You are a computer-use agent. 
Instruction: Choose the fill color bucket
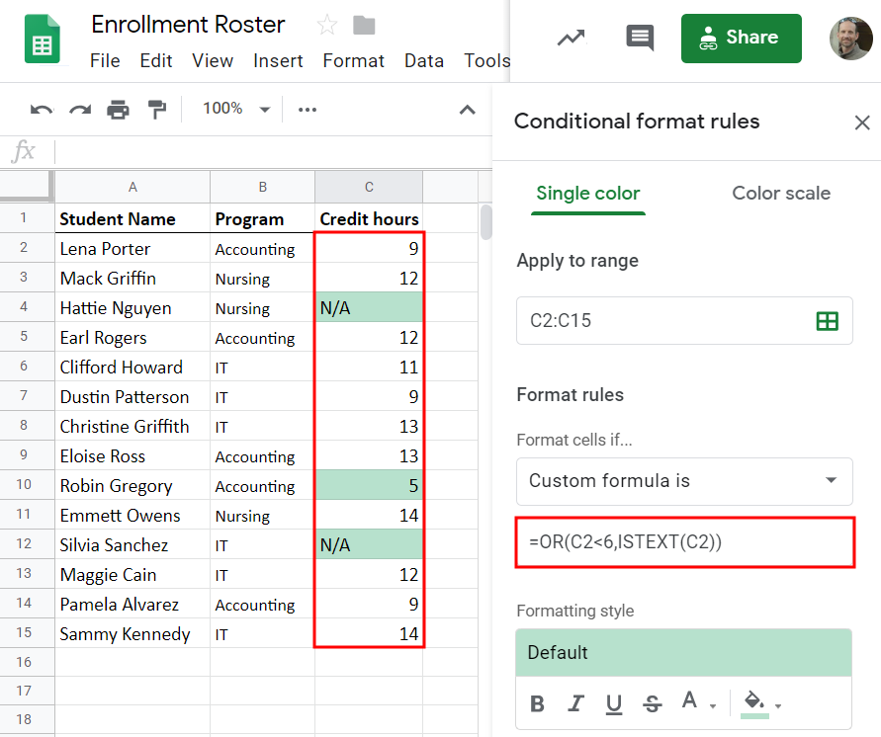pos(754,703)
